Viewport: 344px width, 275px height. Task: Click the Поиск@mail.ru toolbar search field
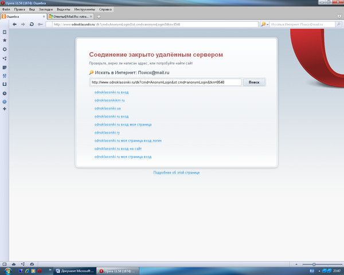pyautogui.click(x=303, y=24)
